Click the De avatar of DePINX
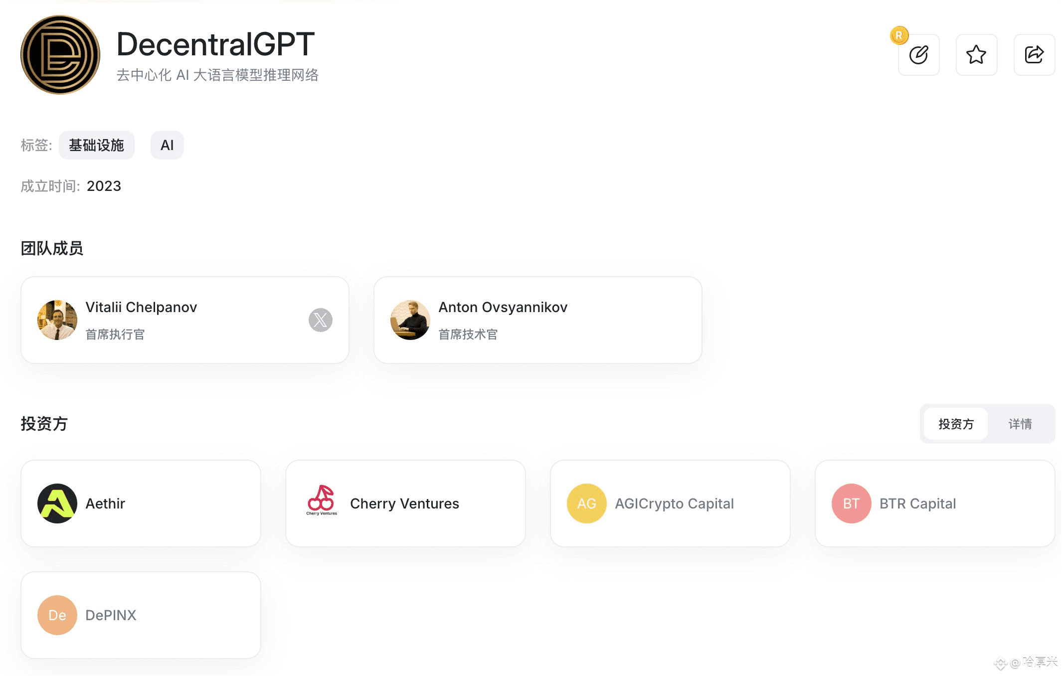The image size is (1062, 676). pyautogui.click(x=57, y=615)
